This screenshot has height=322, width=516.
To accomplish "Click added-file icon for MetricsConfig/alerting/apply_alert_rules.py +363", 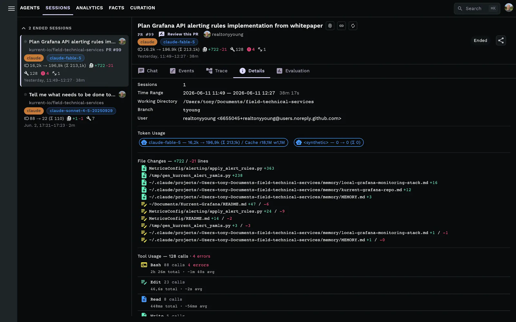I will (x=144, y=168).
